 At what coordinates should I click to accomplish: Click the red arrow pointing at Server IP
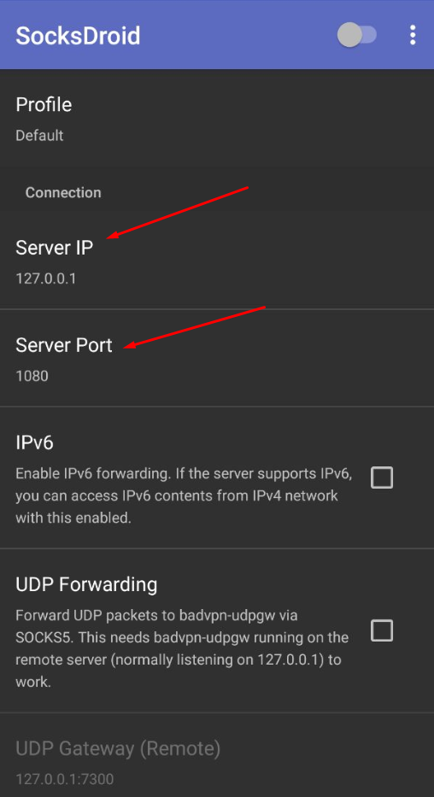[178, 212]
